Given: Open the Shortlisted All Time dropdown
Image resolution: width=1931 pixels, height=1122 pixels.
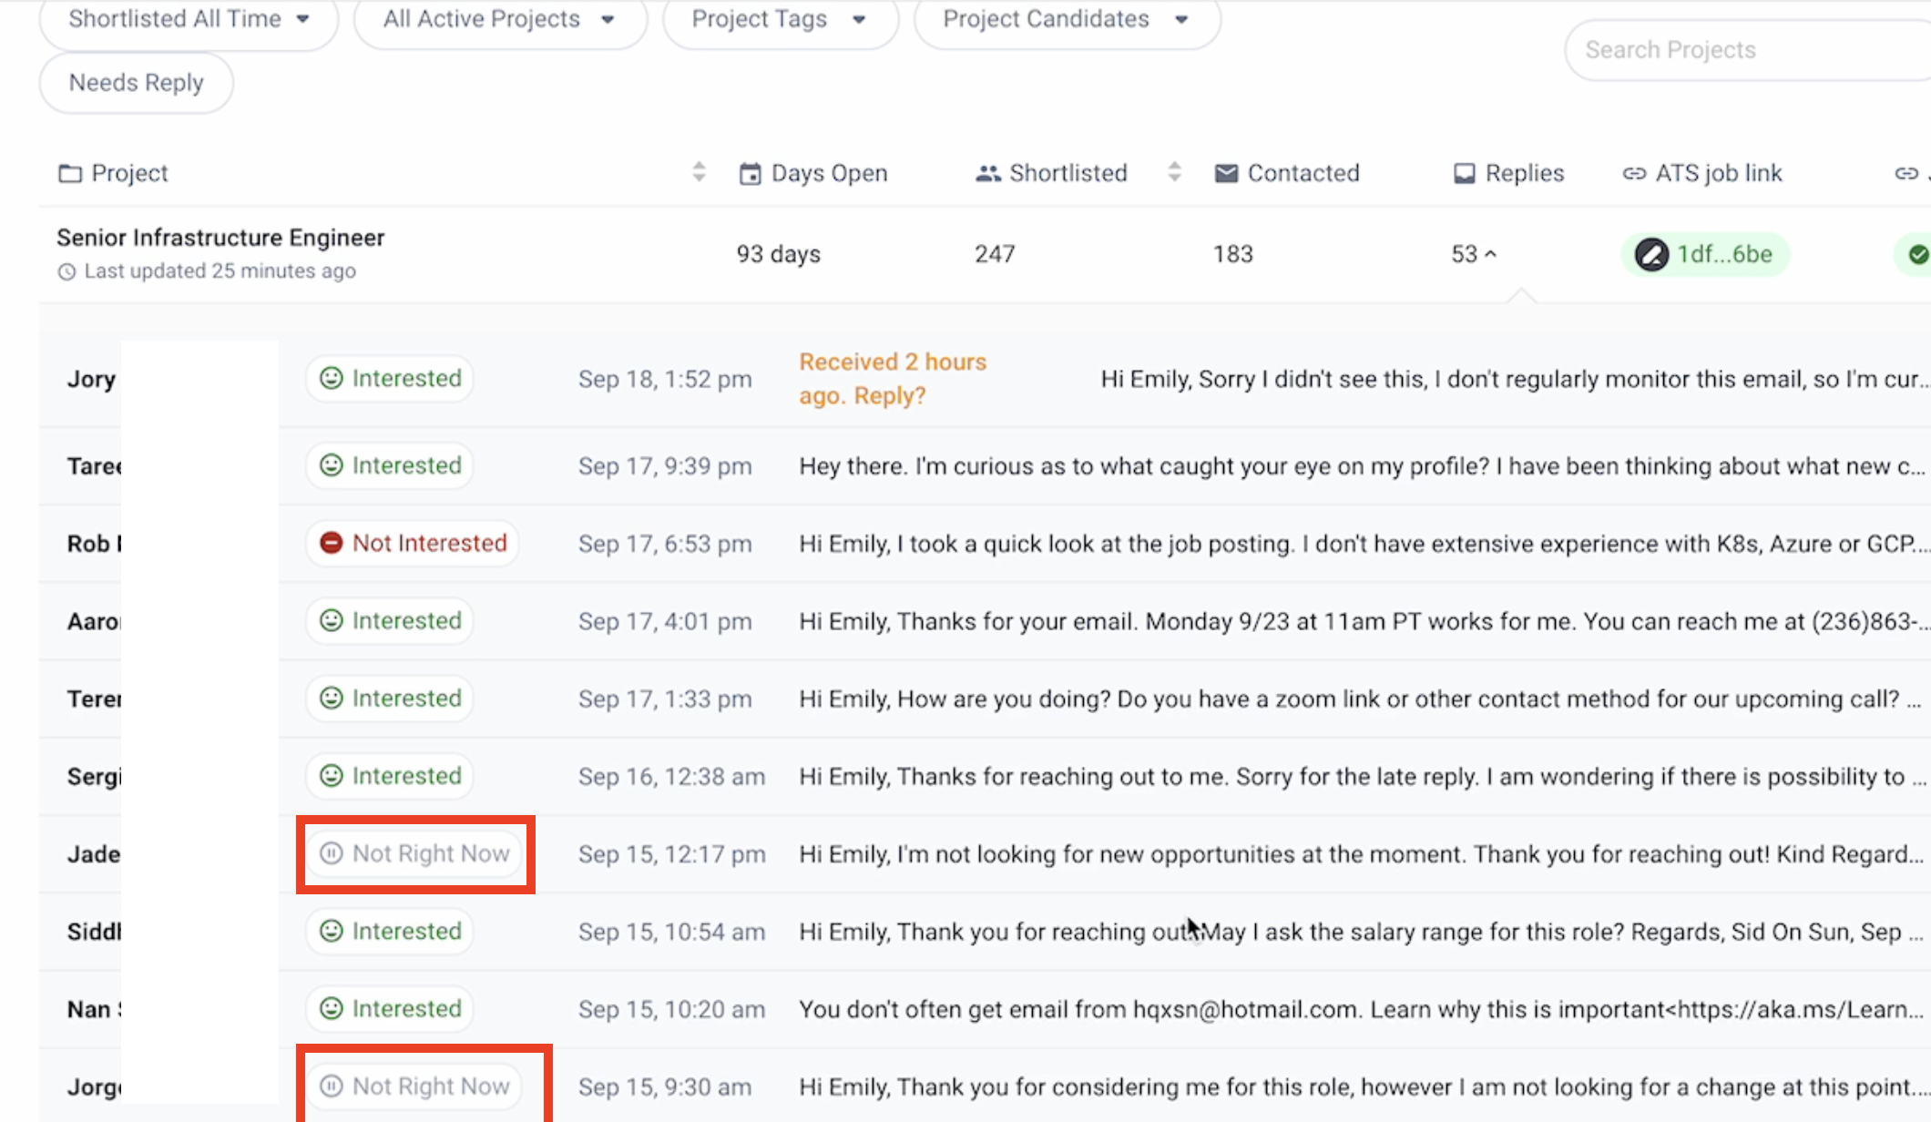Looking at the screenshot, I should (189, 20).
